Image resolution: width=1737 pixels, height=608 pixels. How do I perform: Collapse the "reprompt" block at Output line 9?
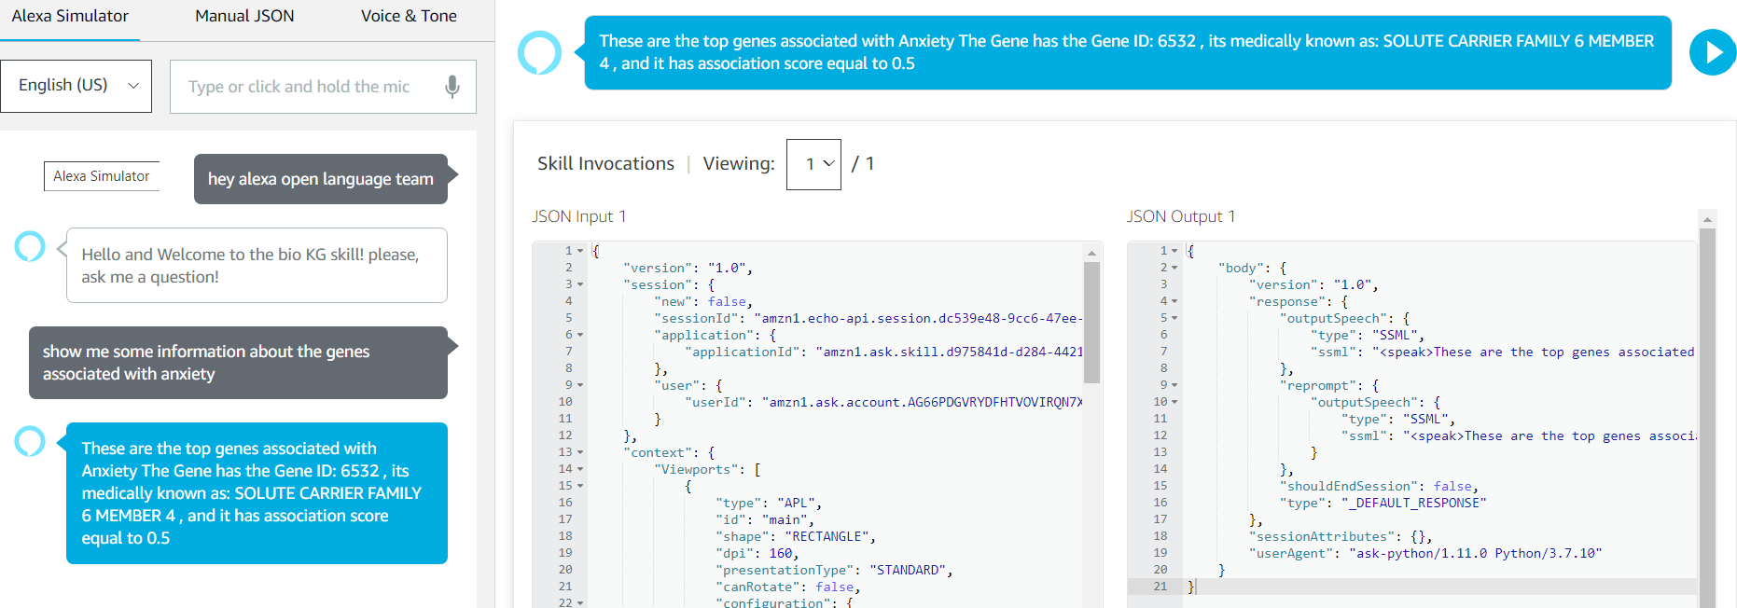click(1174, 385)
